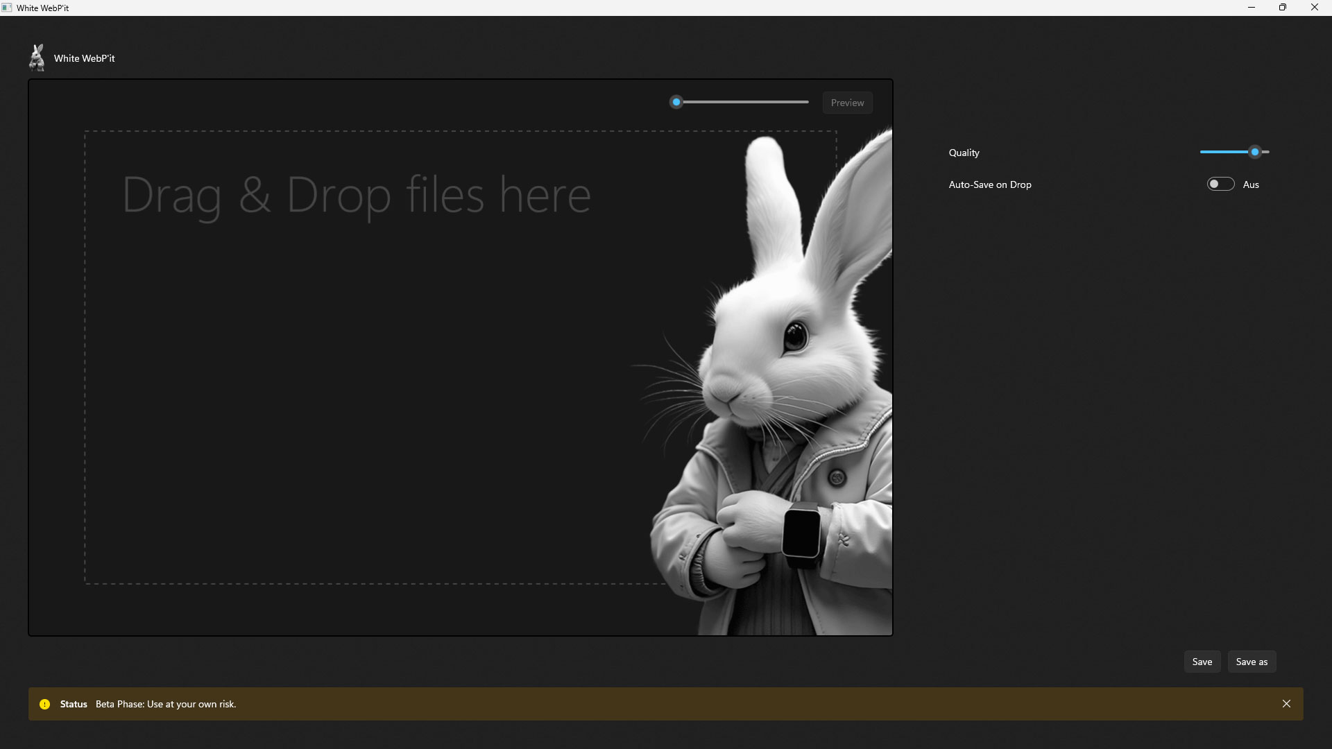Click the warning icon in the status bar
This screenshot has width=1332, height=749.
click(44, 703)
